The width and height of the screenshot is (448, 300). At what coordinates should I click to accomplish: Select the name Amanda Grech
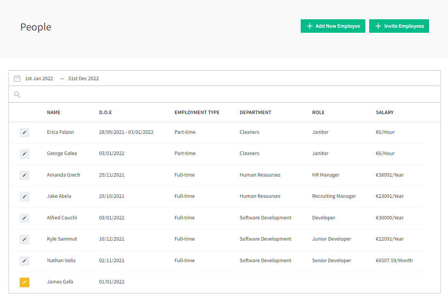[x=63, y=175]
